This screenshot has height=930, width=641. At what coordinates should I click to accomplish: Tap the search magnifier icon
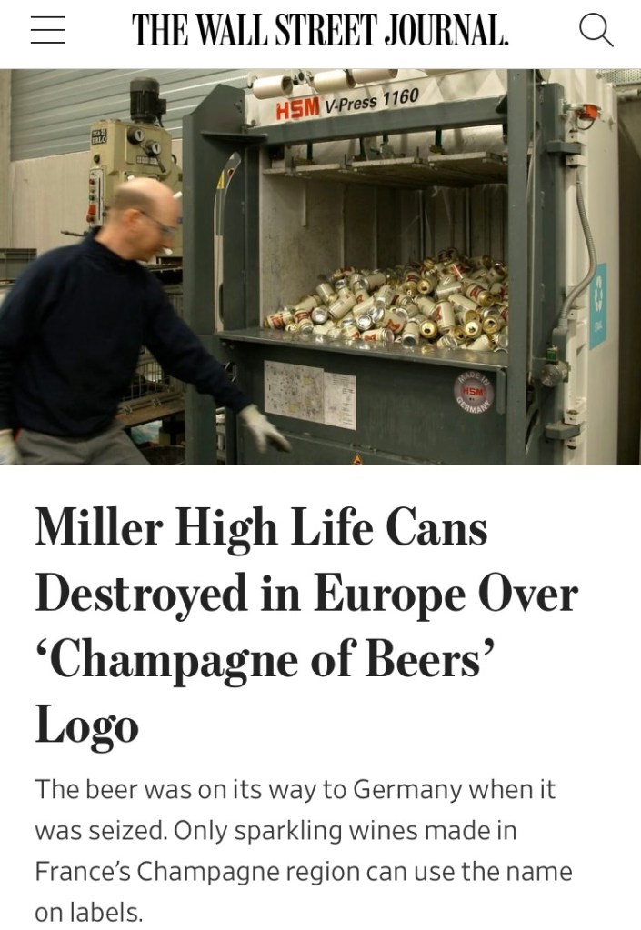(596, 30)
